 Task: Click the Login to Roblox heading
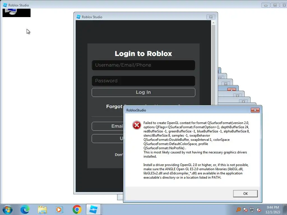pos(143,53)
